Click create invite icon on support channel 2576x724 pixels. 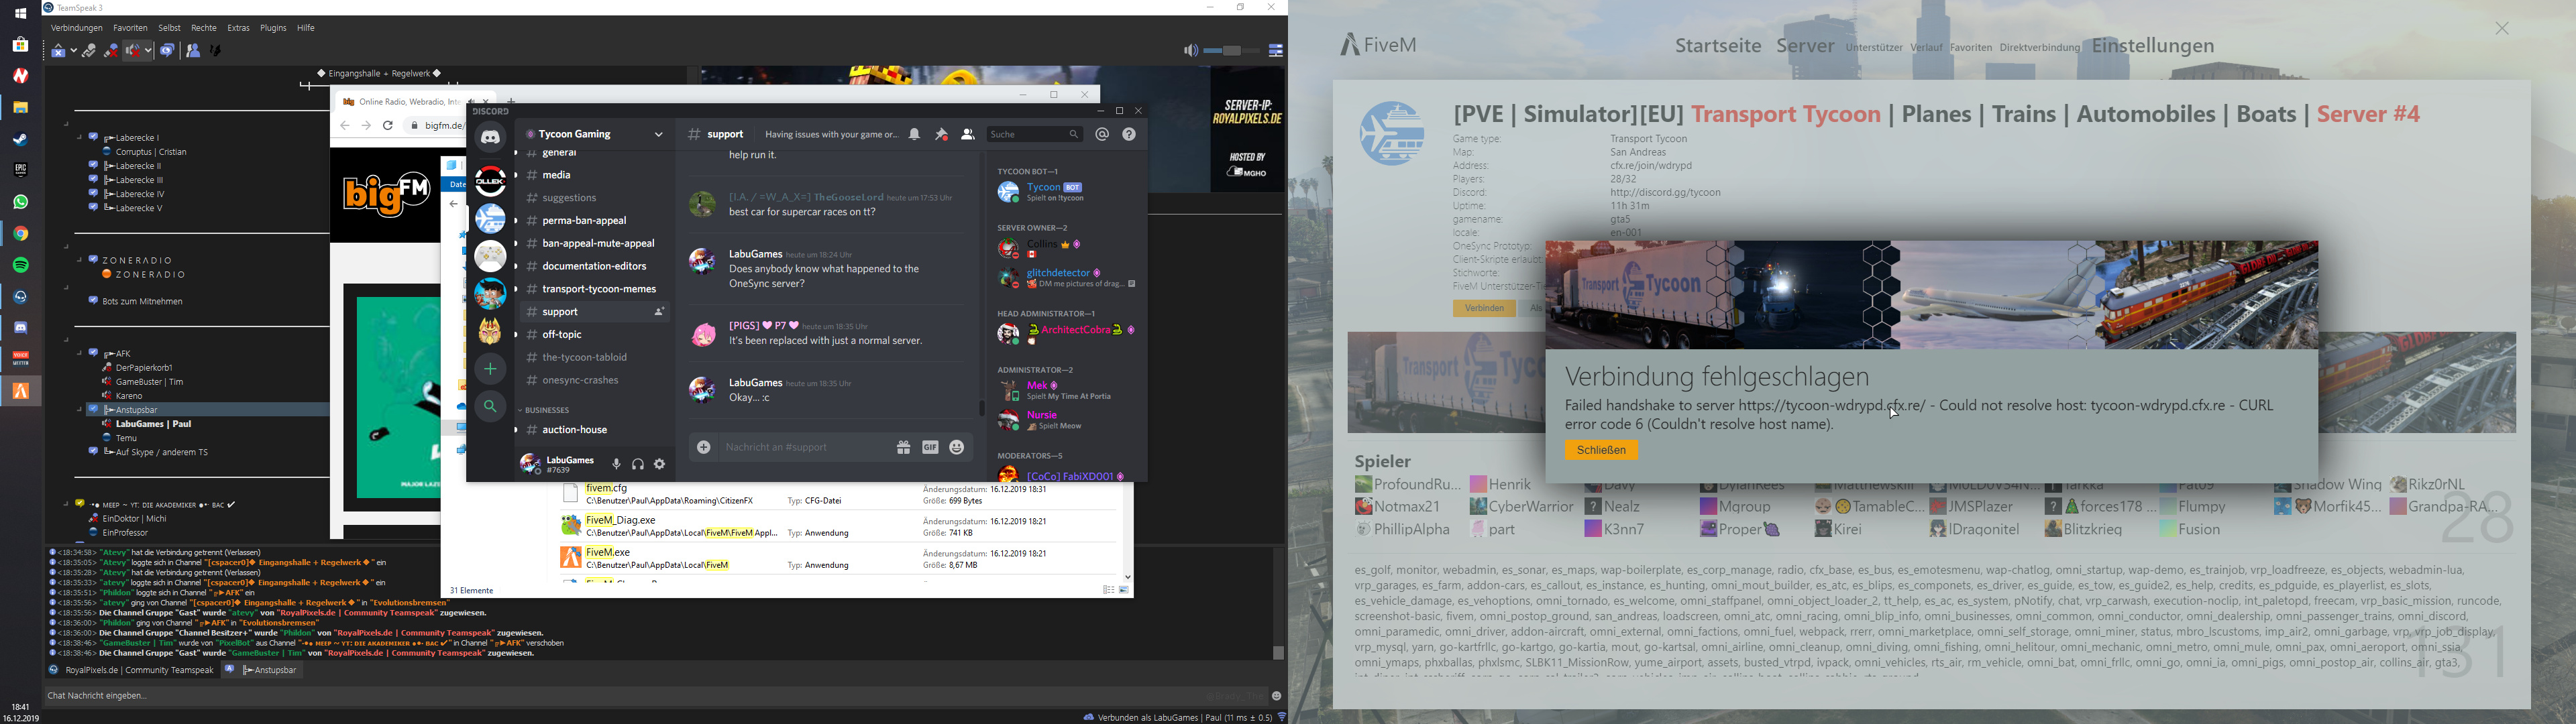click(x=659, y=312)
